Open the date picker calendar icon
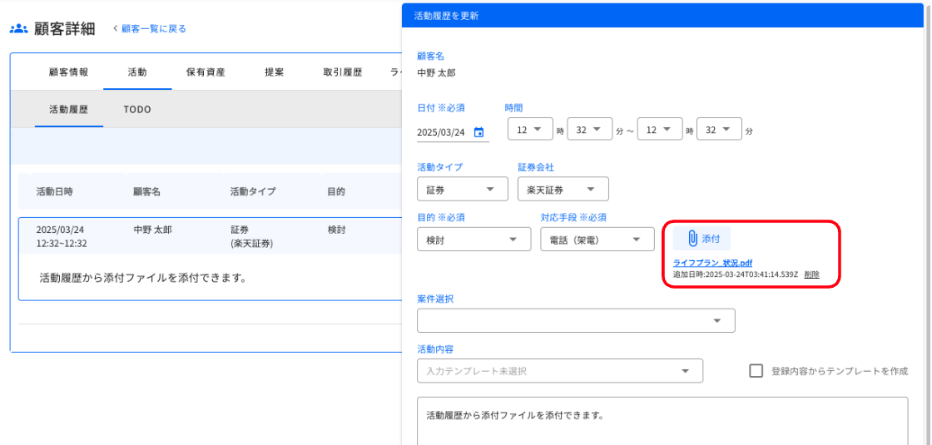This screenshot has height=445, width=932. coord(478,132)
